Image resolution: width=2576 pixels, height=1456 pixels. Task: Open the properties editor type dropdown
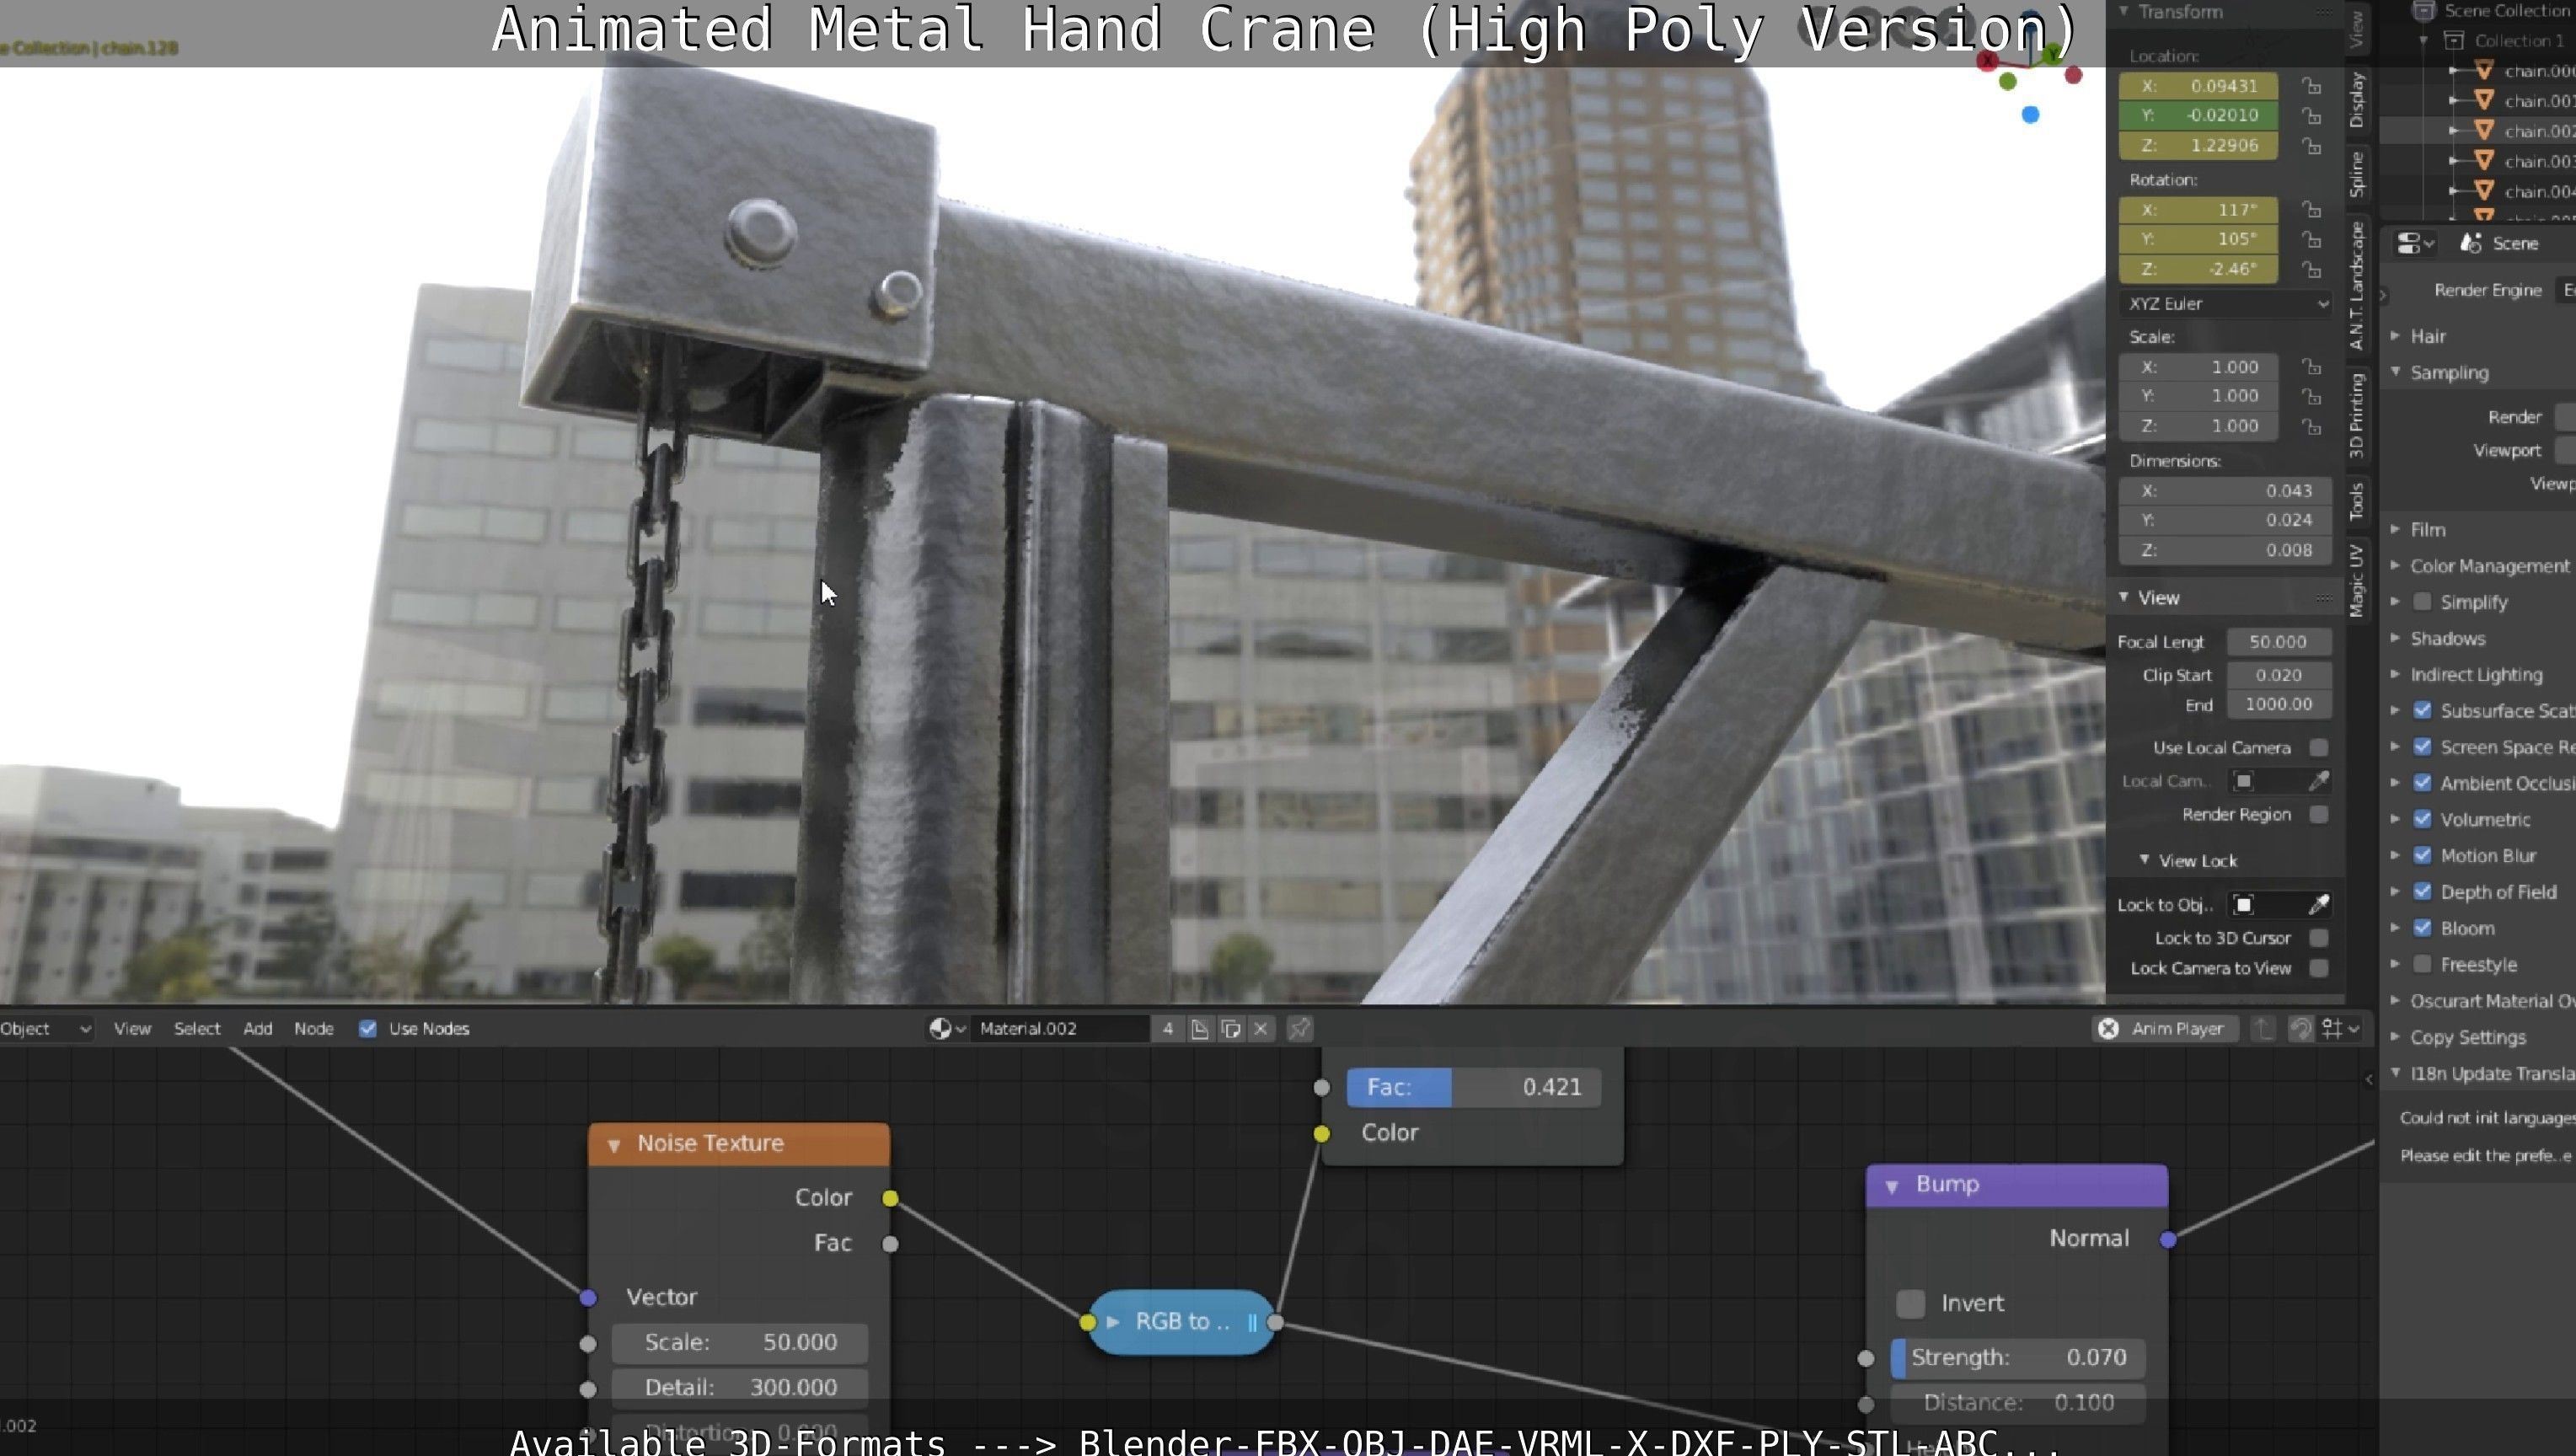[2416, 243]
